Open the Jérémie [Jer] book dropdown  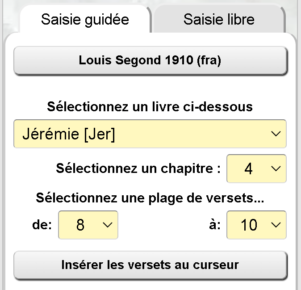pos(150,134)
